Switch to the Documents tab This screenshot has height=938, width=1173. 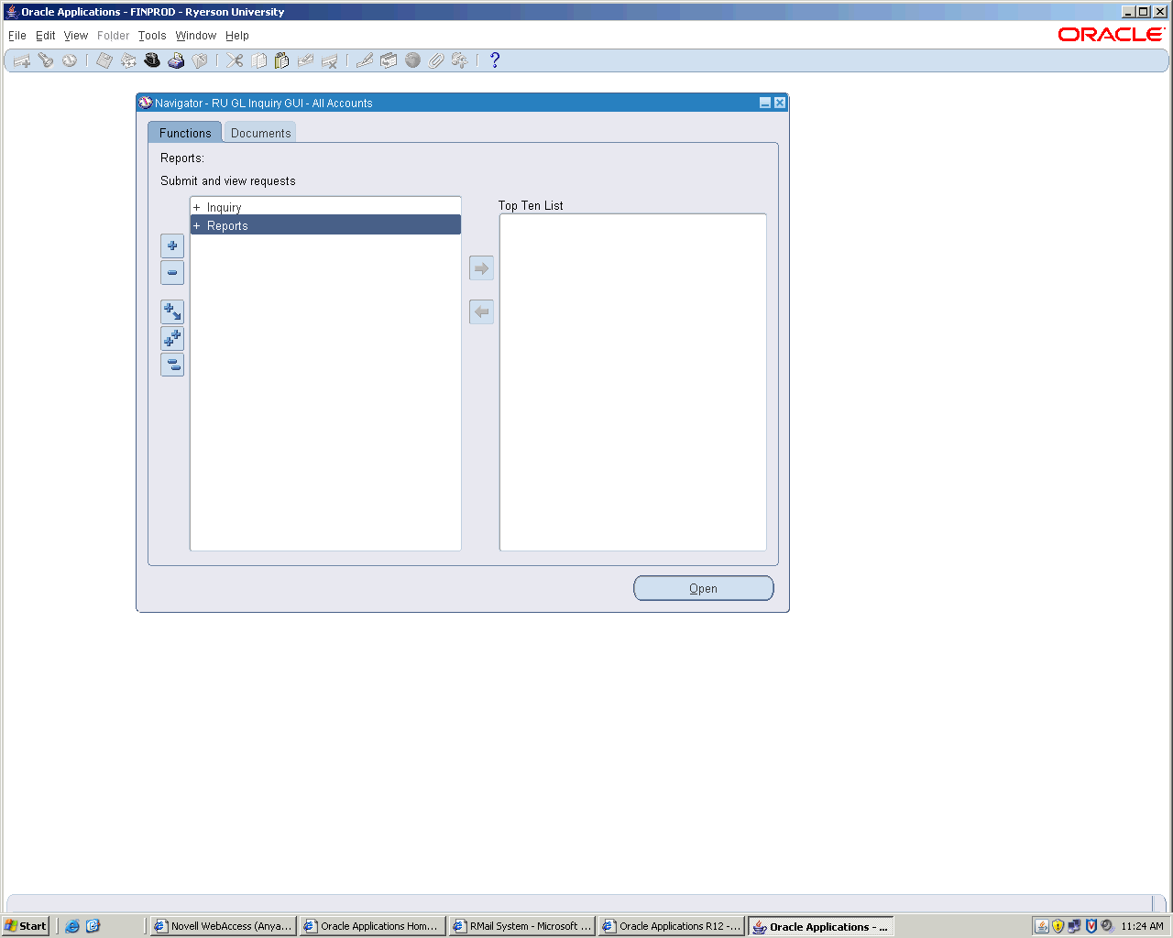click(x=260, y=133)
